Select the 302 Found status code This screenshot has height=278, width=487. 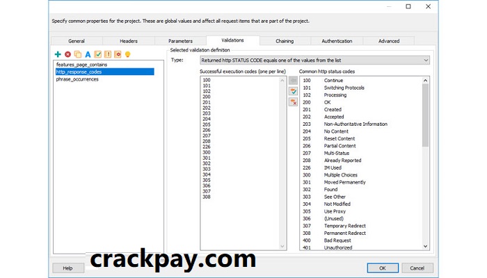coord(361,189)
